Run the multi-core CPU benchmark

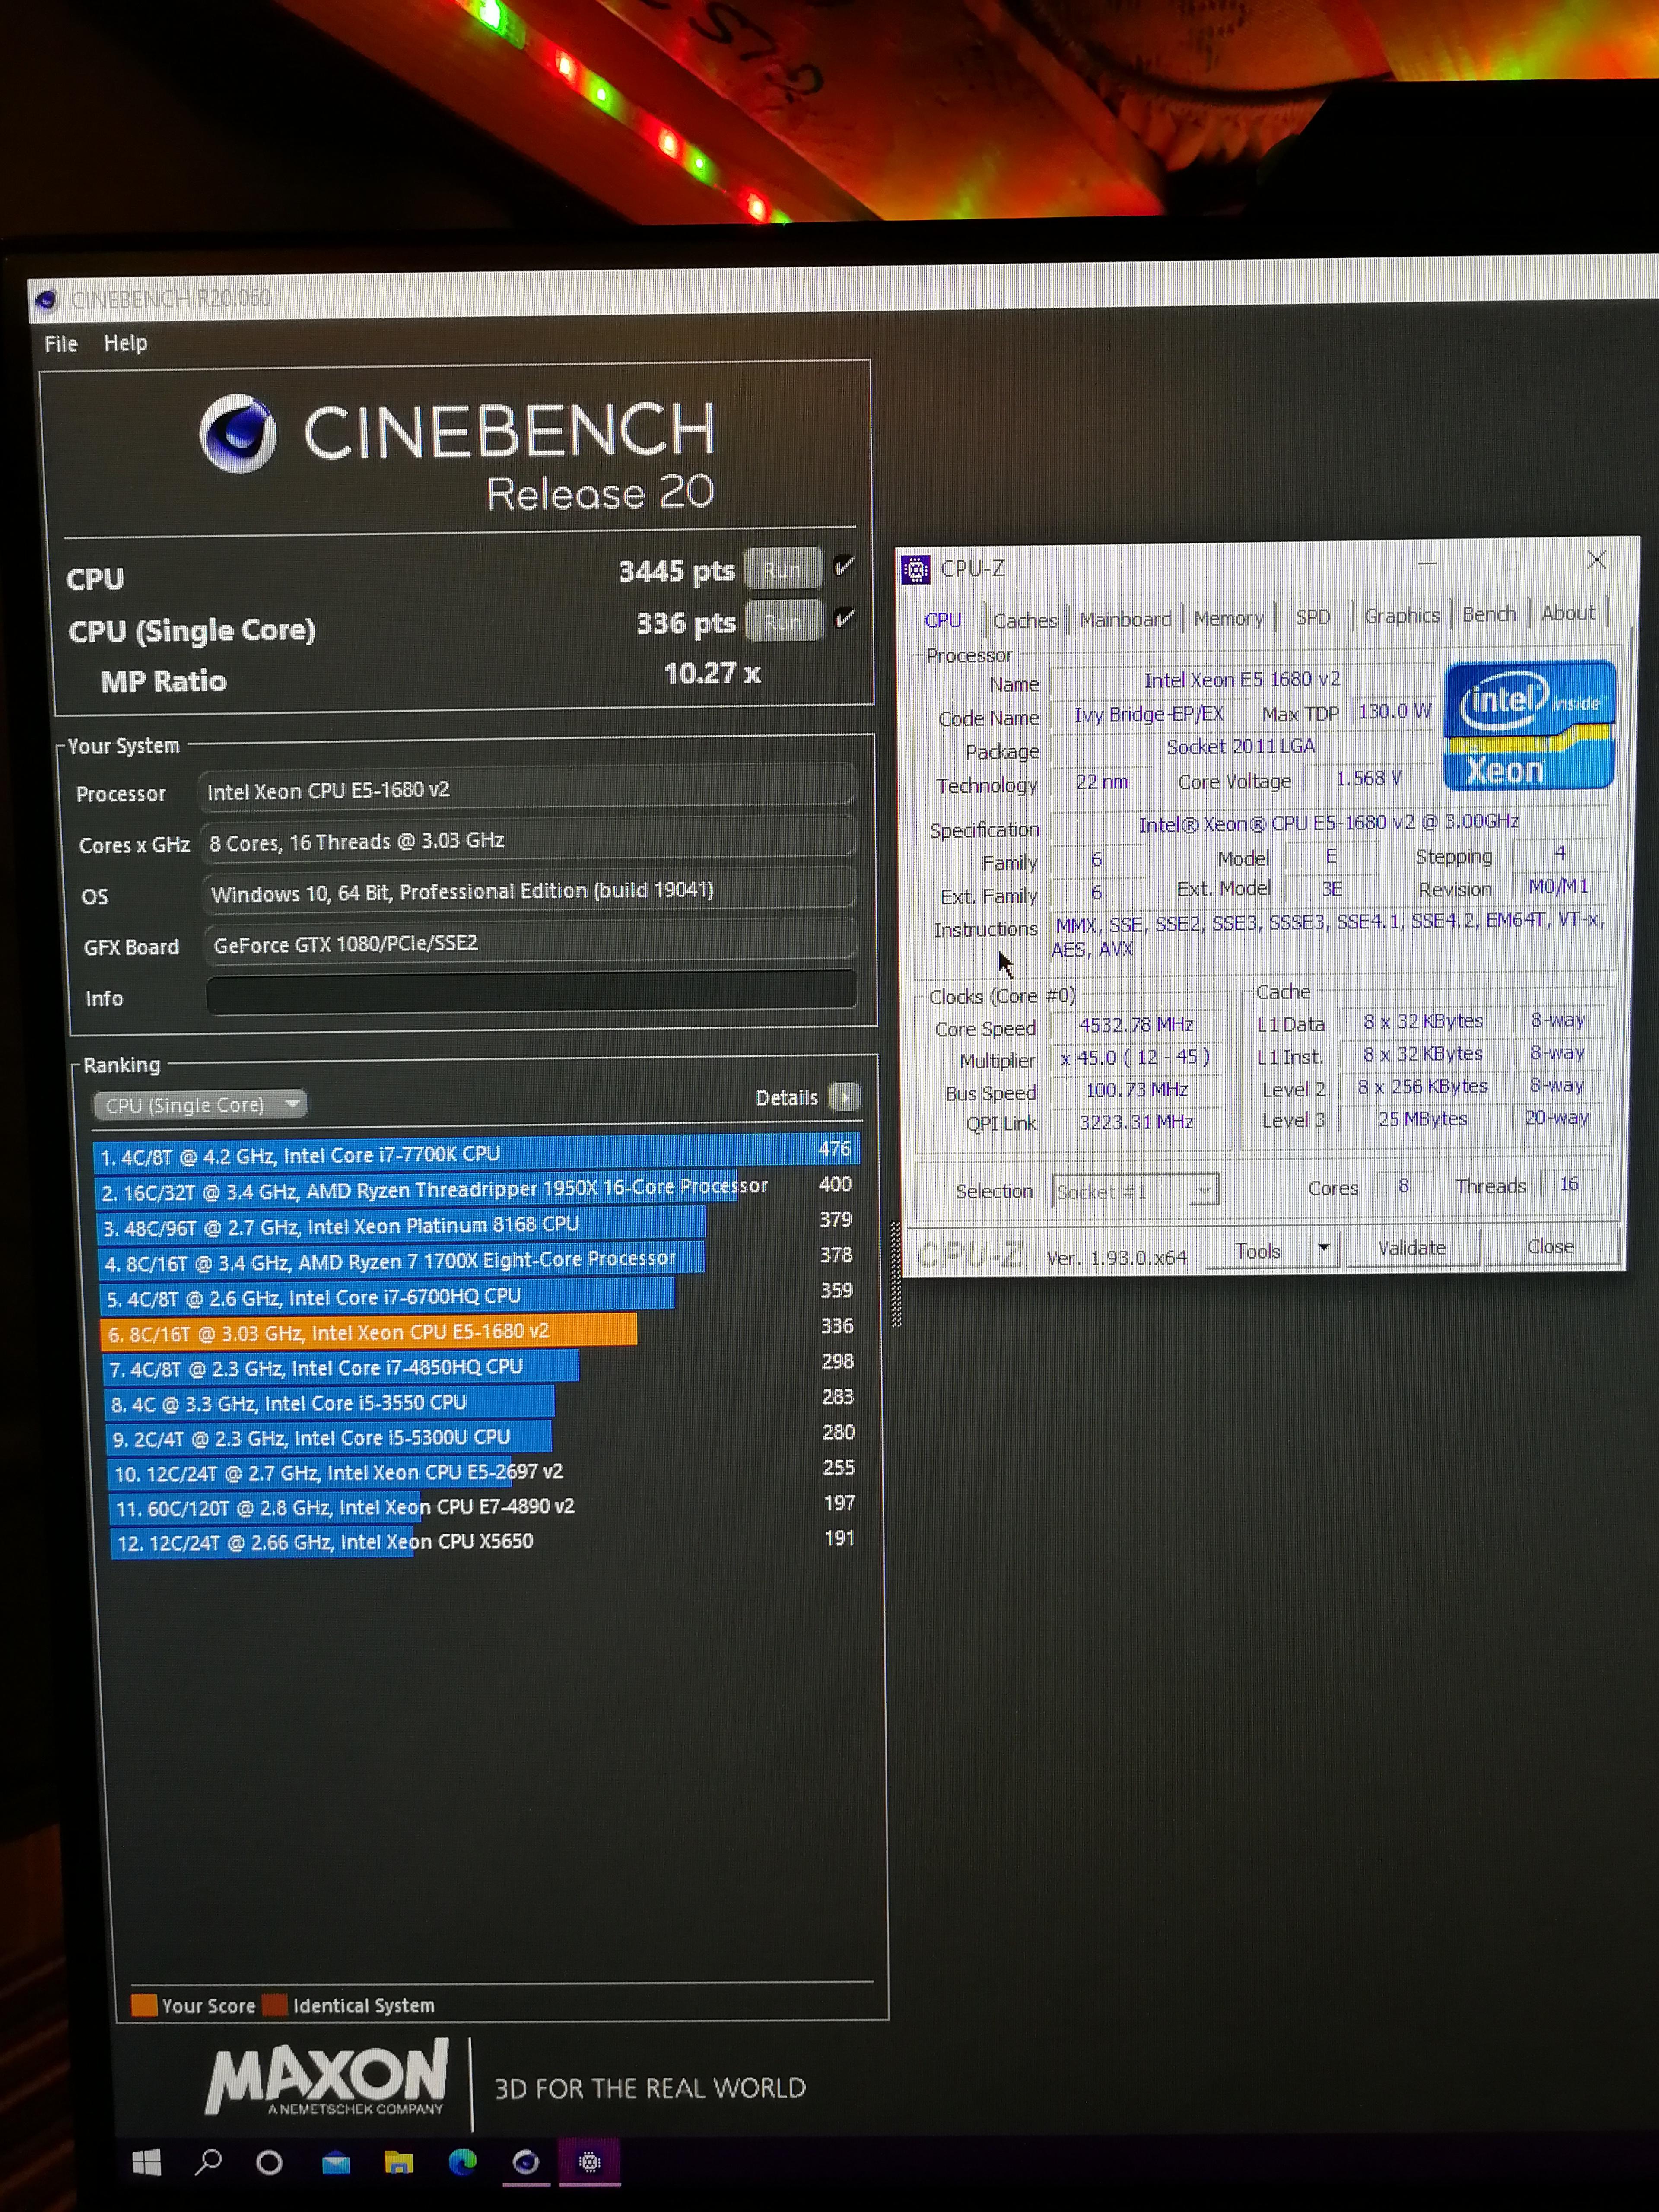[783, 568]
